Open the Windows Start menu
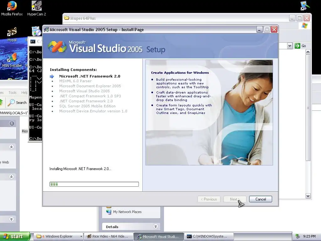Screen dimensions: 321x241 click(15, 236)
